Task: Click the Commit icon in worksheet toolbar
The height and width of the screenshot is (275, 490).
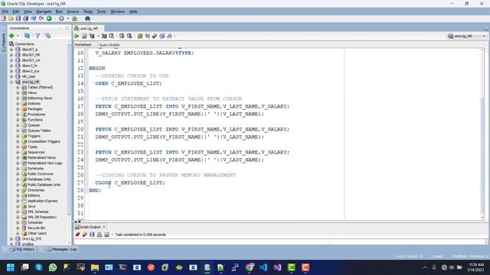Action: 122,36
